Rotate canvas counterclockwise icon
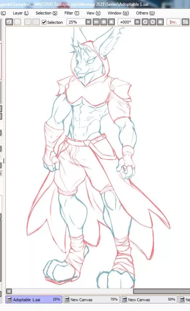This screenshot has height=311, width=190. [145, 22]
